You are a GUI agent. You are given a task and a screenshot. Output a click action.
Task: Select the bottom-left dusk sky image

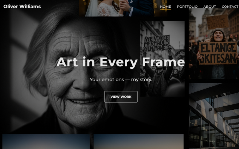[46, 142]
